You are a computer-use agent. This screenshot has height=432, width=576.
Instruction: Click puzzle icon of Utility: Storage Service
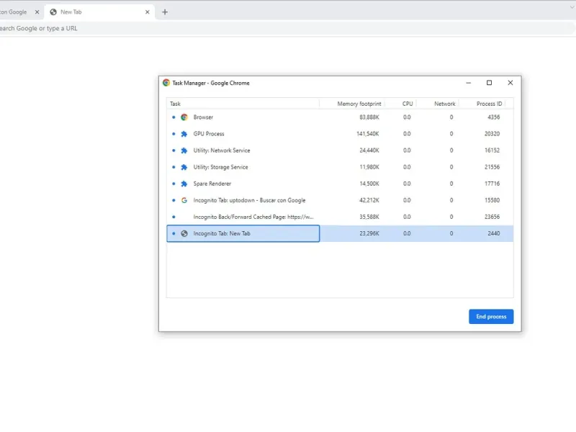pyautogui.click(x=184, y=167)
